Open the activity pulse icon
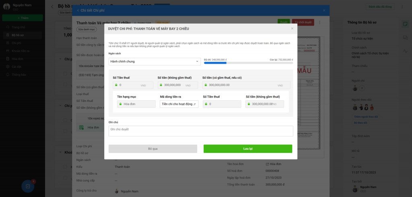This screenshot has width=412, height=197. [x=406, y=51]
